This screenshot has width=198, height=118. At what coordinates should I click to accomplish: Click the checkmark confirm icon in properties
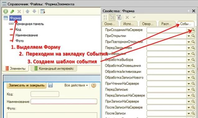click(134, 17)
